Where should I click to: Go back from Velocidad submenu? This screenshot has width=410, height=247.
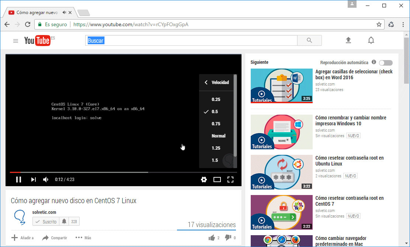(x=206, y=82)
